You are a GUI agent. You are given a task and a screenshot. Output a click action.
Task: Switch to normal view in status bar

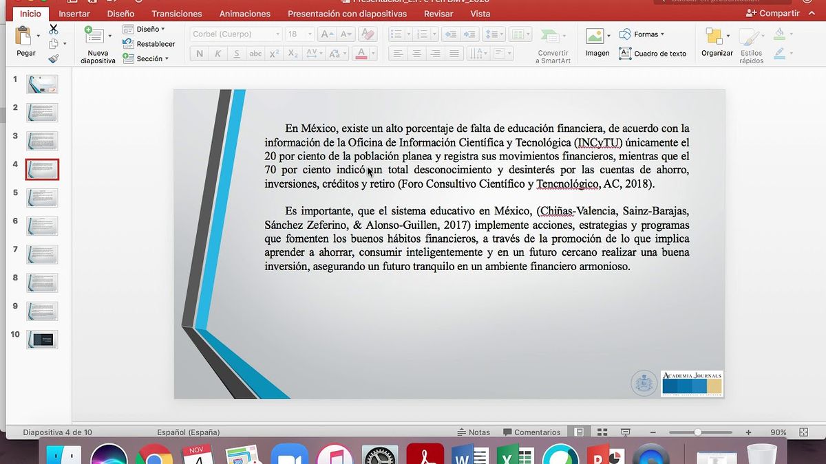point(579,432)
